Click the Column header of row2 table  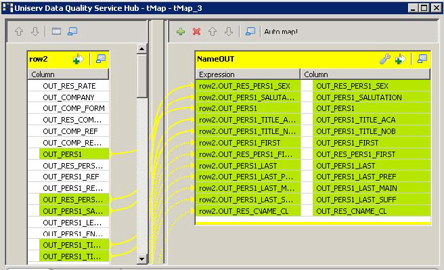tap(68, 74)
